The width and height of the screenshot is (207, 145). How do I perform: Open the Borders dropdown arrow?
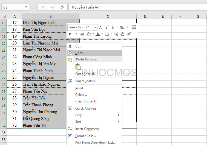pyautogui.click(x=111, y=34)
